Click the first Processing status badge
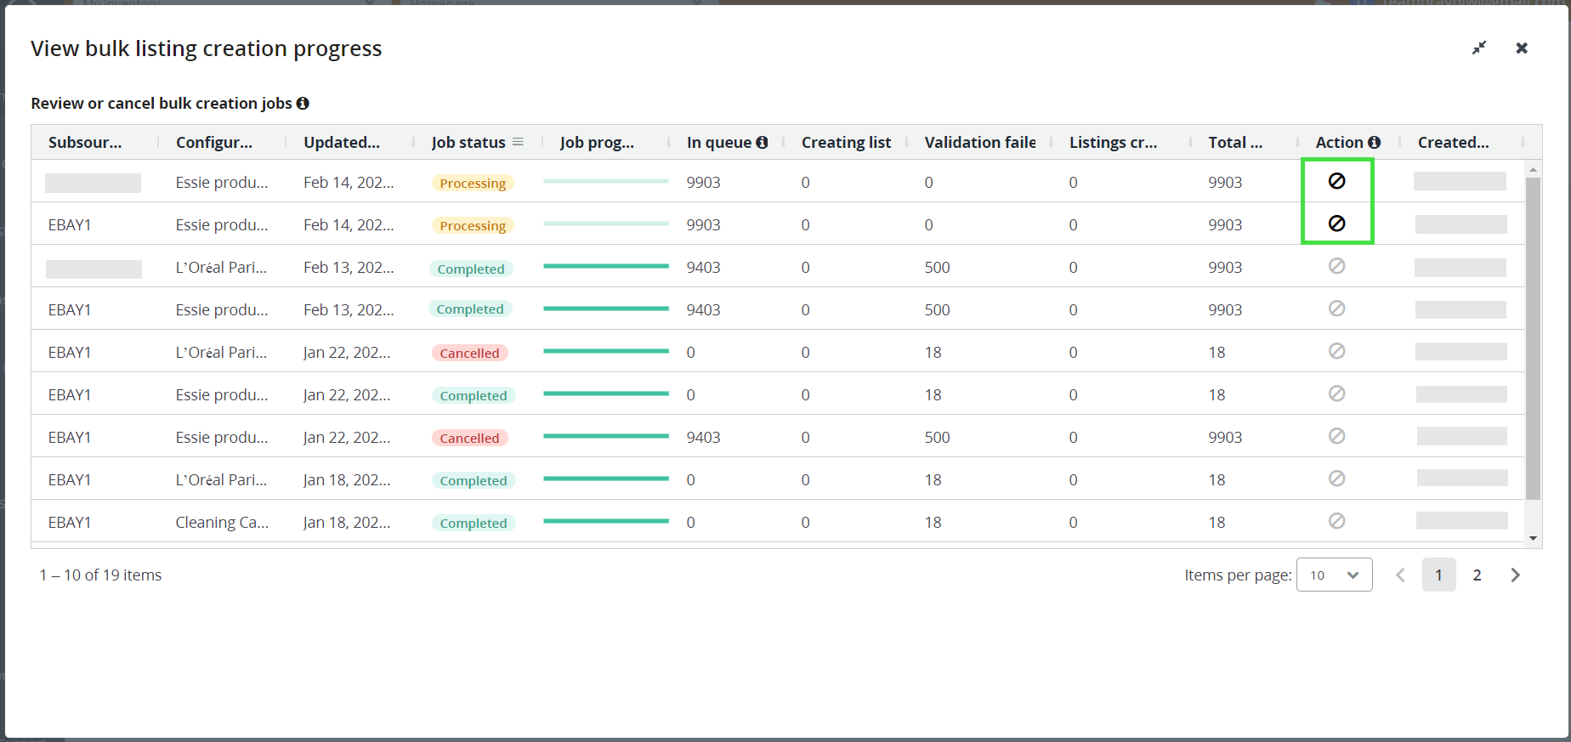The height and width of the screenshot is (742, 1571). point(473,183)
